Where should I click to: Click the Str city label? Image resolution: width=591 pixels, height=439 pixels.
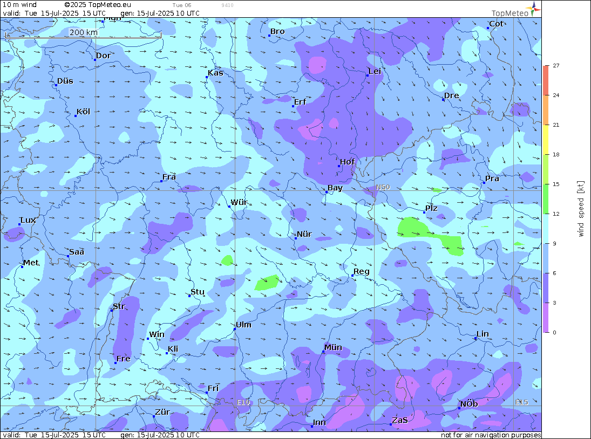pyautogui.click(x=119, y=306)
